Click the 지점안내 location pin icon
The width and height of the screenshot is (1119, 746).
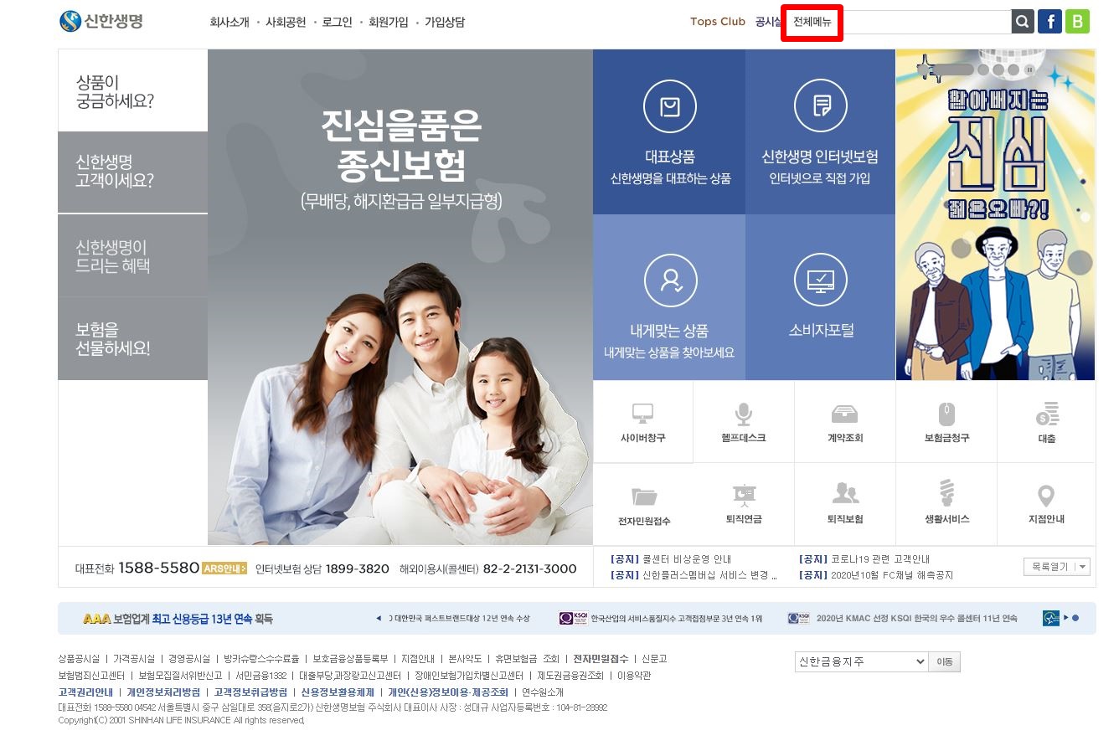click(x=1046, y=496)
